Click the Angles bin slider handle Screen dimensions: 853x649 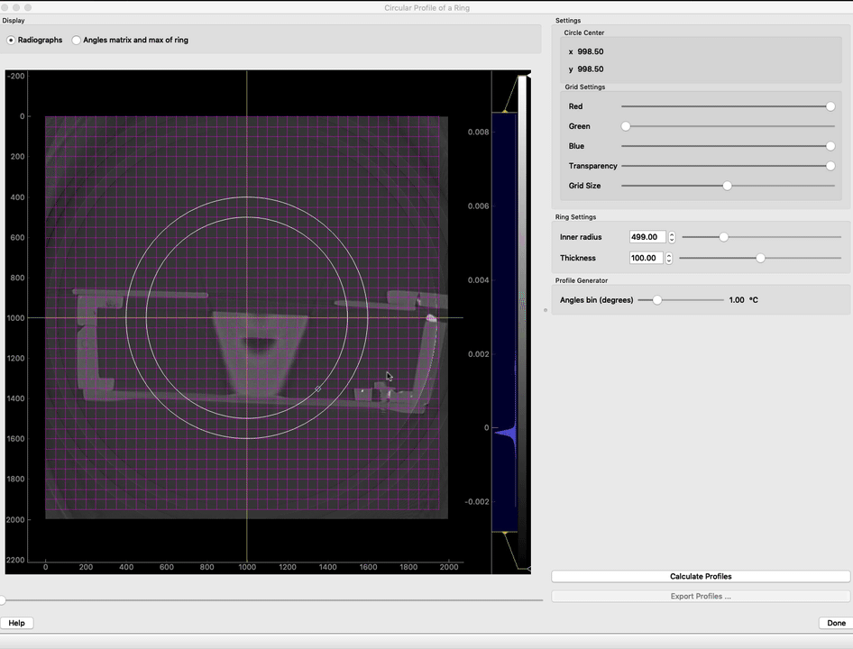pos(657,300)
